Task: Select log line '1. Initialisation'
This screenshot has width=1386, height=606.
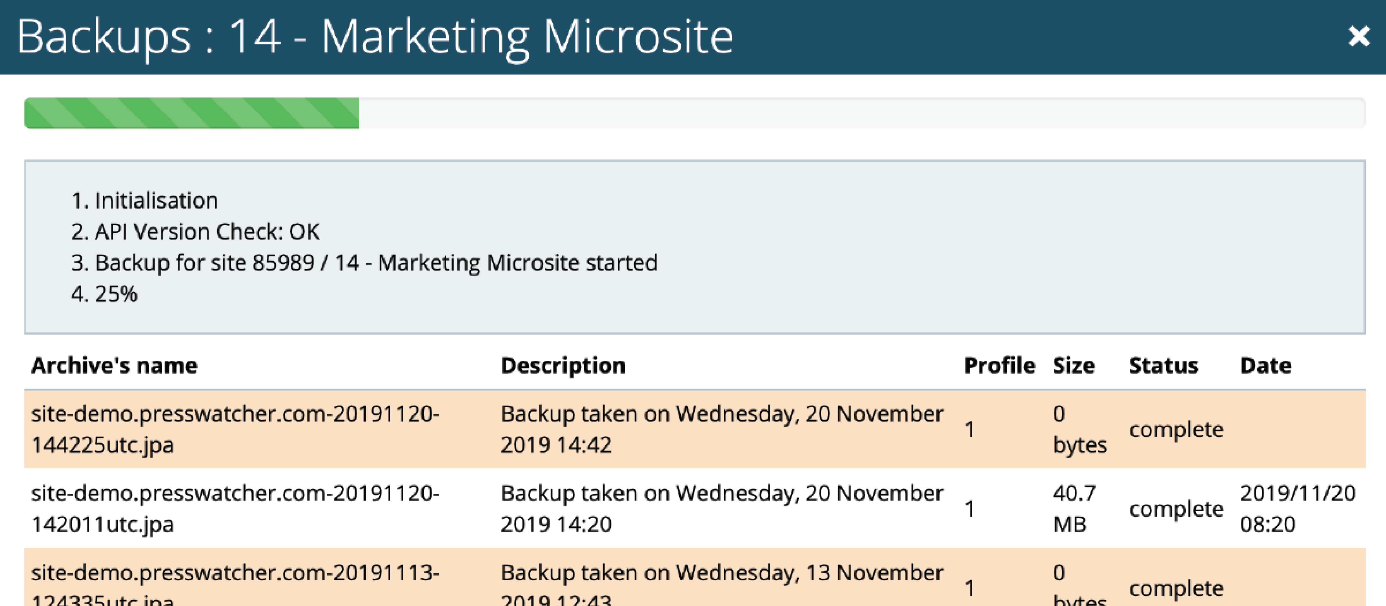Action: [144, 201]
